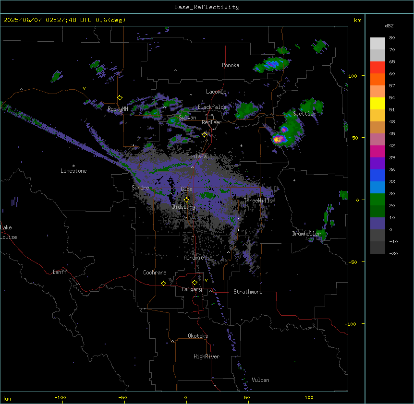
Task: Click the Sylvan town label
Action: coord(187,118)
